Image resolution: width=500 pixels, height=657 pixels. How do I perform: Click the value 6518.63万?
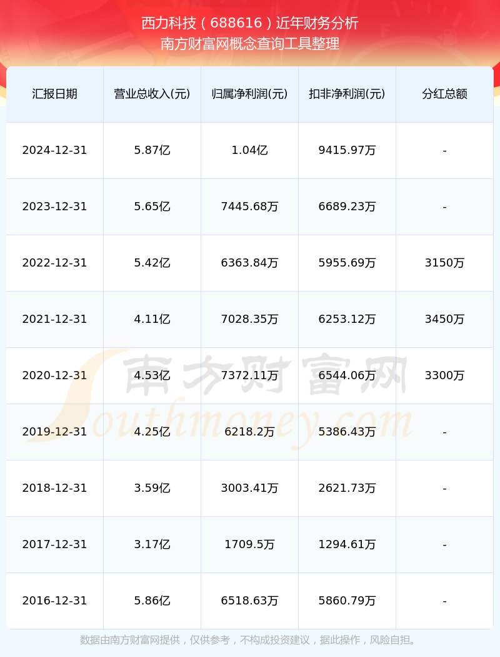point(250,601)
